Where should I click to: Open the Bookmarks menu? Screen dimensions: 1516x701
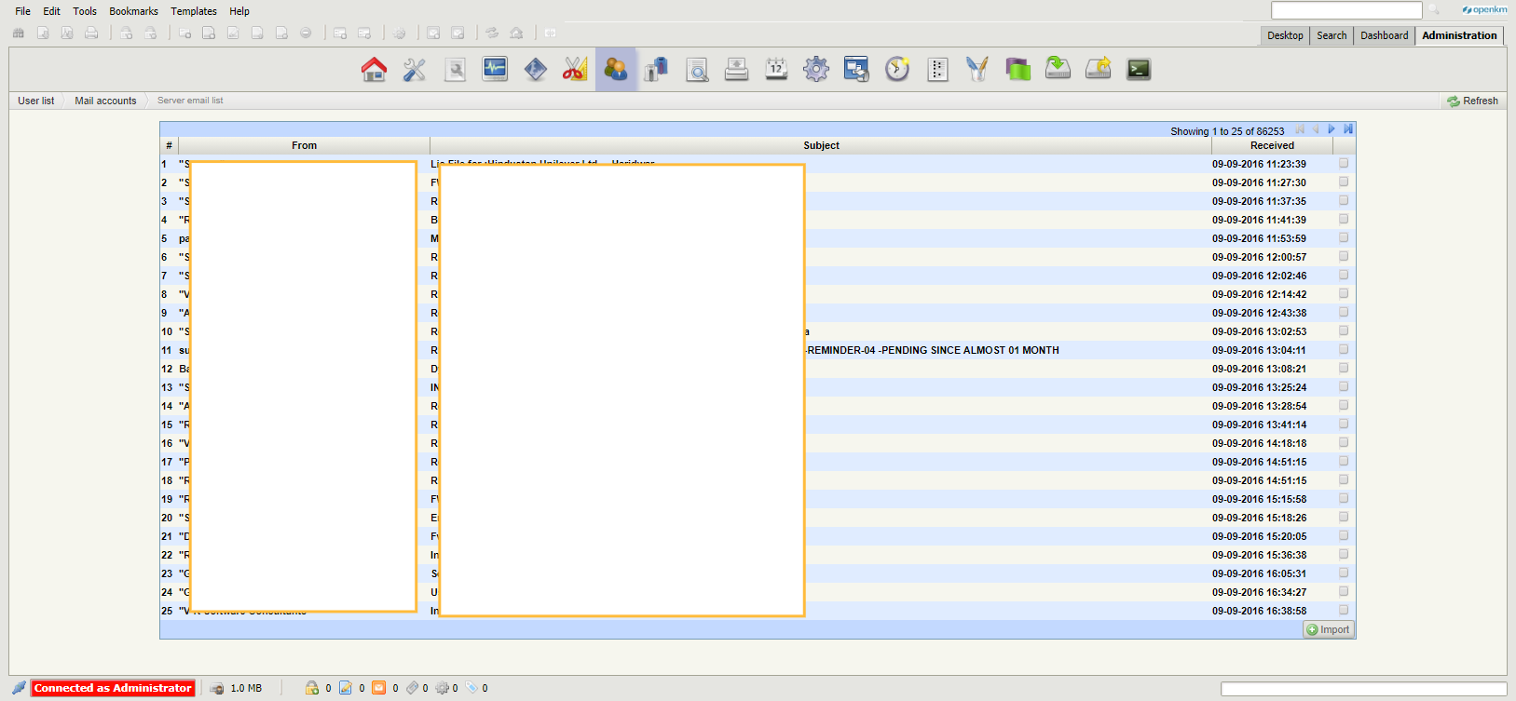133,11
